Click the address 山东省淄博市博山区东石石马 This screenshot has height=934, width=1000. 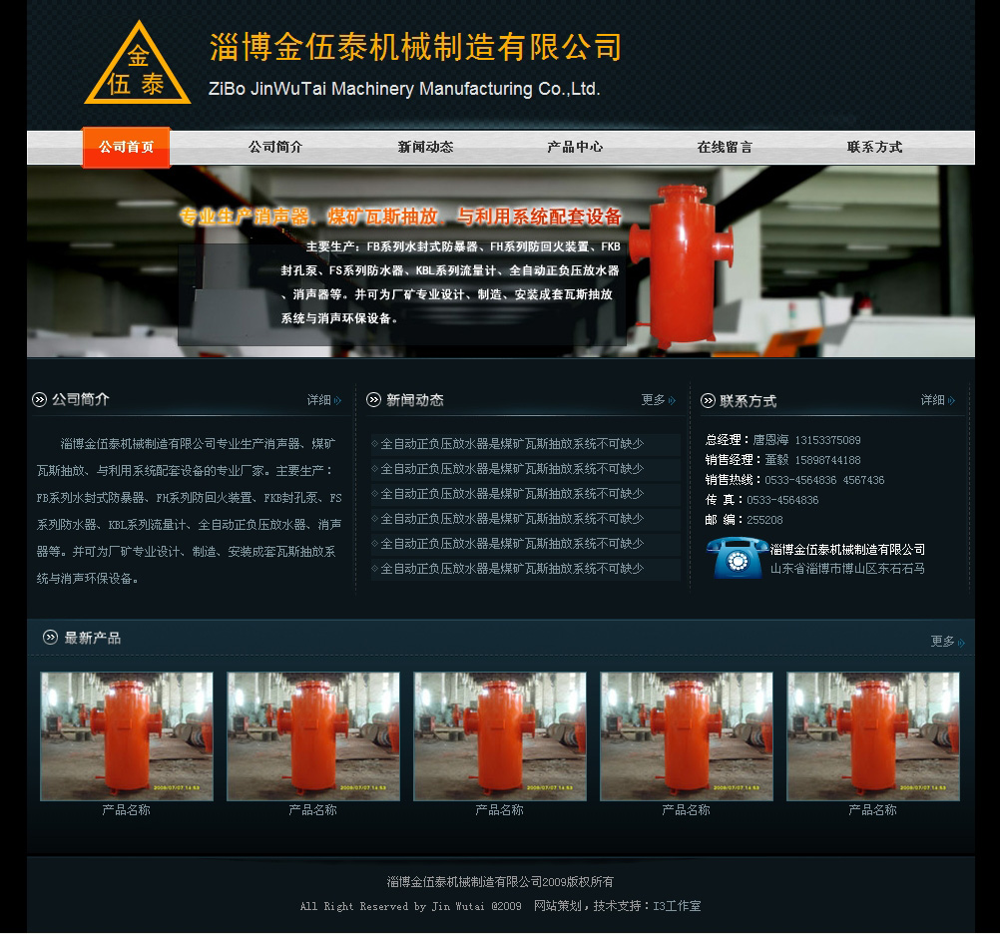click(847, 568)
